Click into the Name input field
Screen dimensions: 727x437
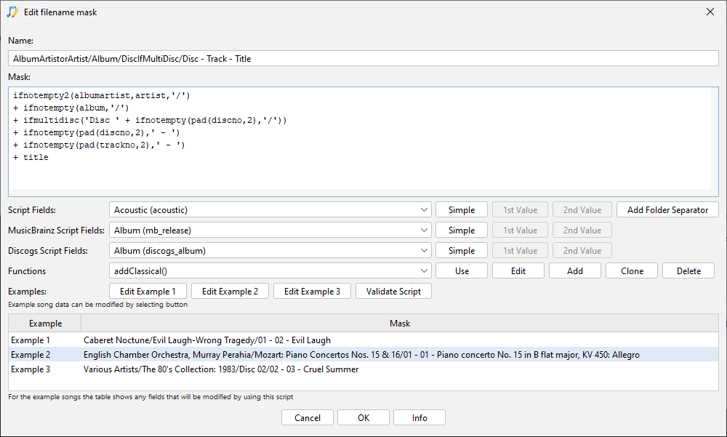[x=363, y=58]
